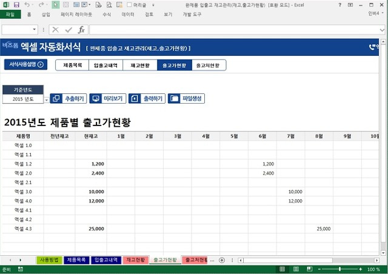Click the 미리보기 button
Image resolution: width=388 pixels, height=274 pixels.
pyautogui.click(x=108, y=99)
